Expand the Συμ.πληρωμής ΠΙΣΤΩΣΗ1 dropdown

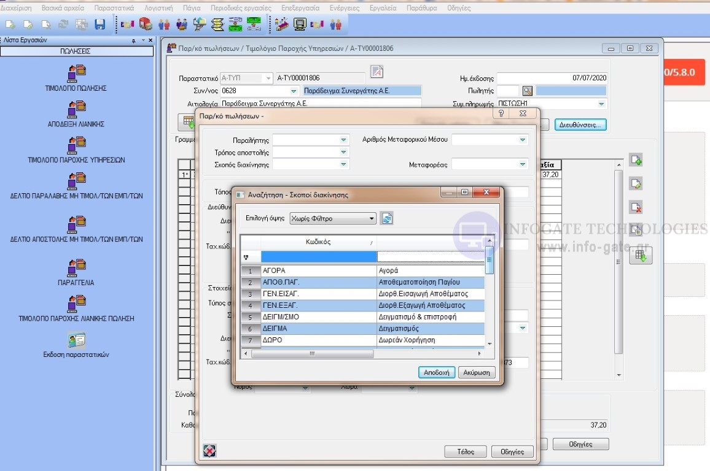click(601, 104)
